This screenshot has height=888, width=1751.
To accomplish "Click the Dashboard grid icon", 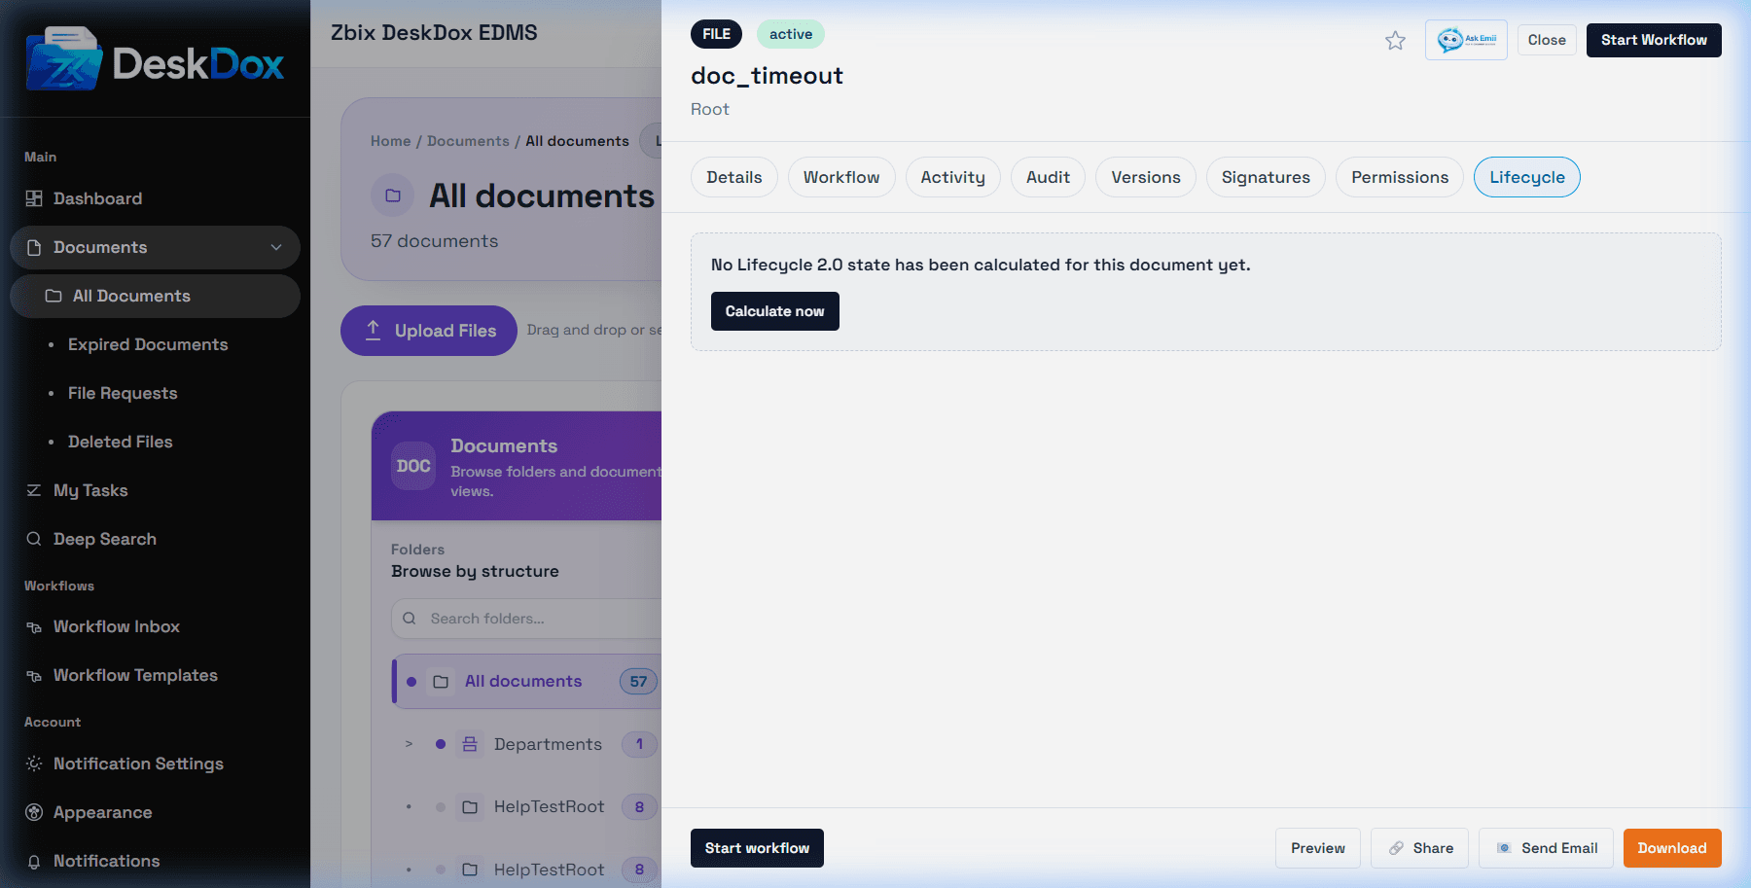I will click(34, 198).
